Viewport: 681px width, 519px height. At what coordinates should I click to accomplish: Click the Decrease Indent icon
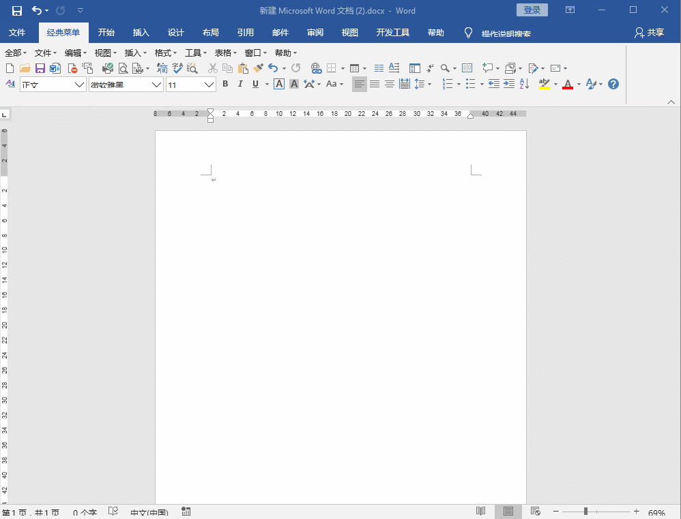click(x=494, y=84)
